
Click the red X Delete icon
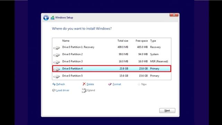(84, 84)
